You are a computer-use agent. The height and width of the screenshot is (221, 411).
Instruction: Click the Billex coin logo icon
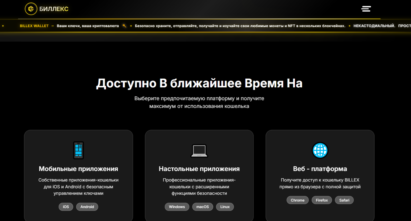point(31,9)
